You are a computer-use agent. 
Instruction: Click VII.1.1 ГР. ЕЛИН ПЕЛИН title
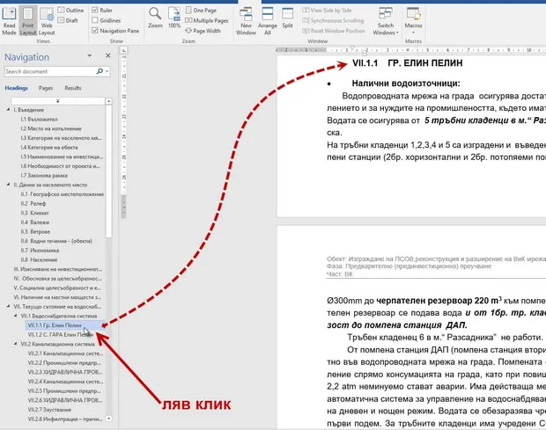tap(408, 63)
